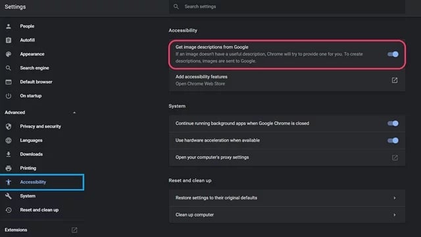421x237 pixels.
Task: Click the Search settings input field
Action: pos(287,7)
